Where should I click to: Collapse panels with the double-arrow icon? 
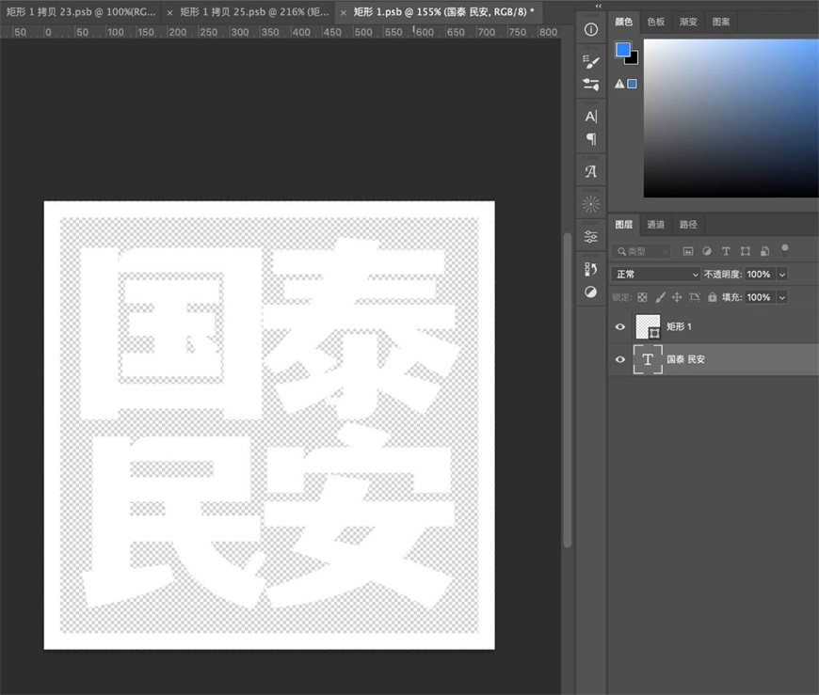point(599,6)
